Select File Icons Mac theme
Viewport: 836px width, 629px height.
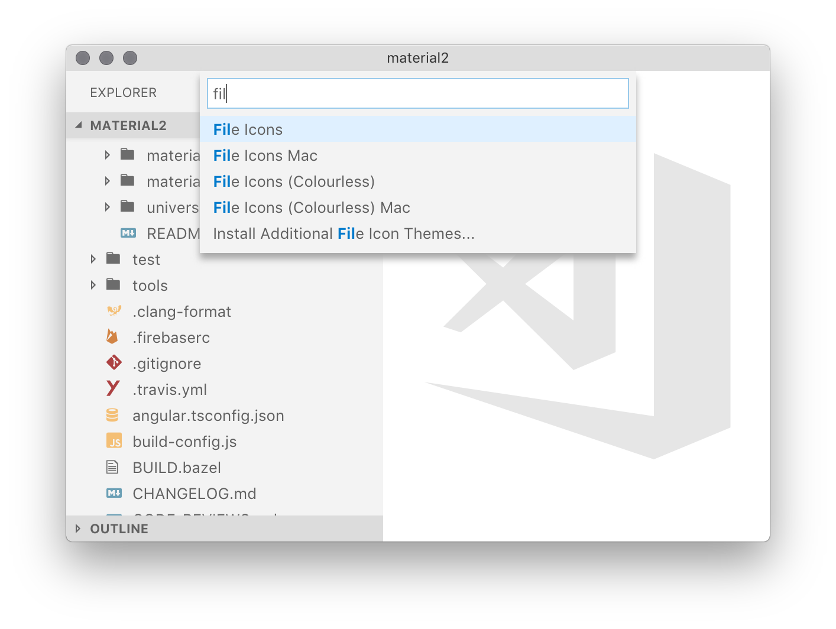265,155
